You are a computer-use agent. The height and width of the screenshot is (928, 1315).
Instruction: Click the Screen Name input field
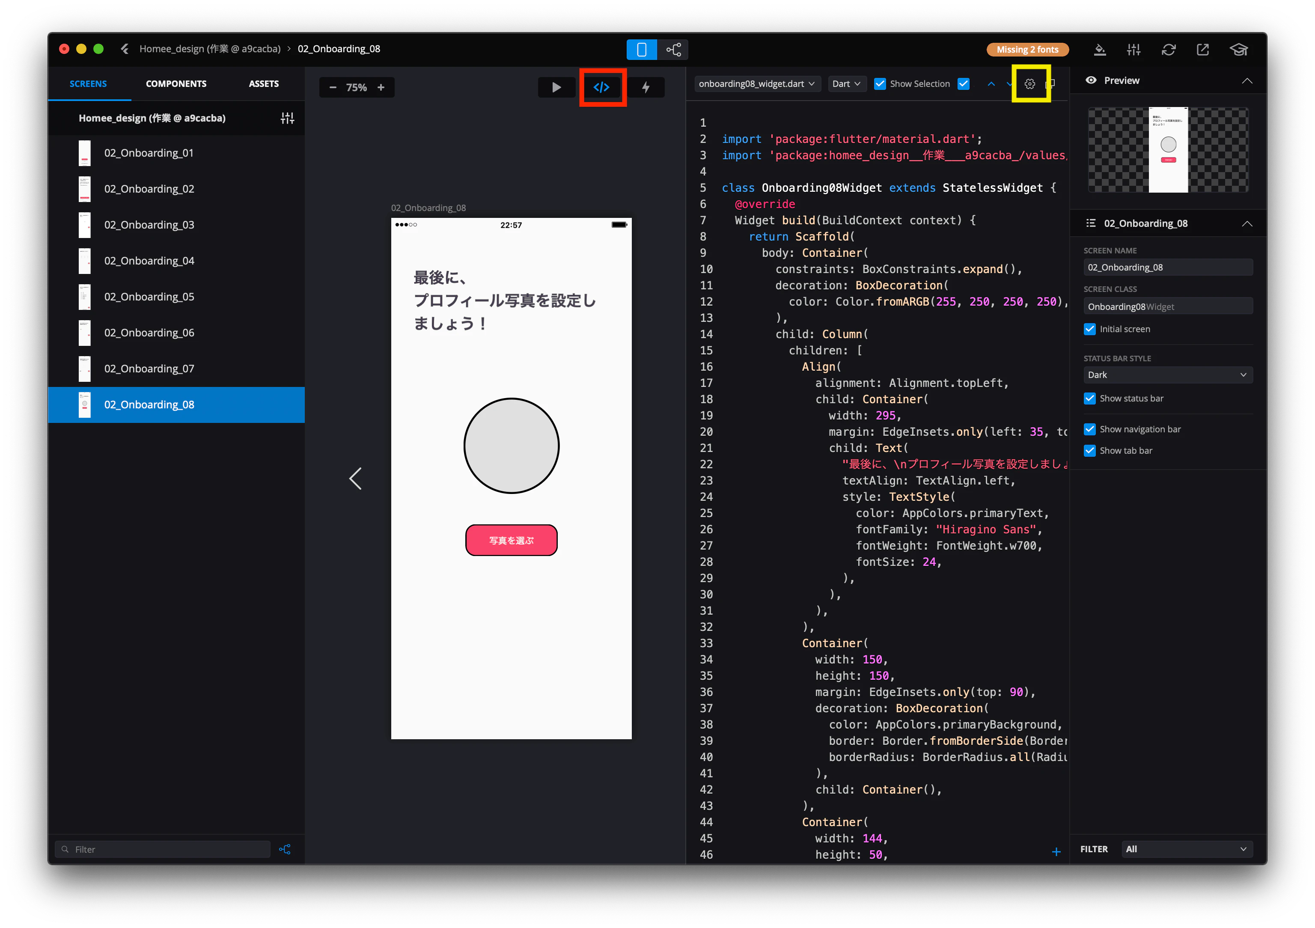1168,268
